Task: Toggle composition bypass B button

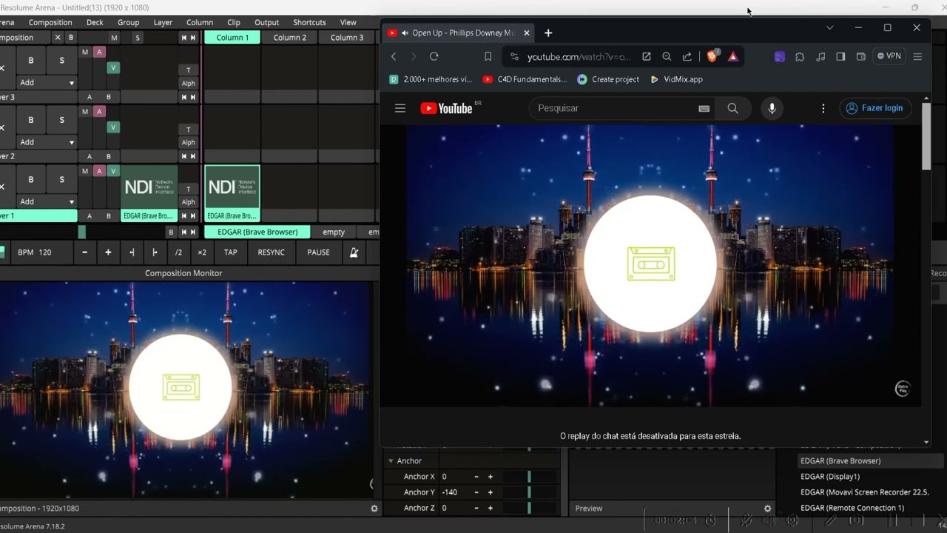Action: point(71,38)
